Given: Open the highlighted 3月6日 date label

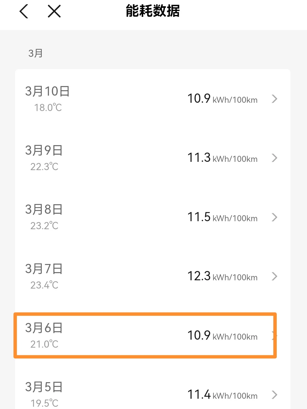Looking at the screenshot, I should (x=44, y=328).
